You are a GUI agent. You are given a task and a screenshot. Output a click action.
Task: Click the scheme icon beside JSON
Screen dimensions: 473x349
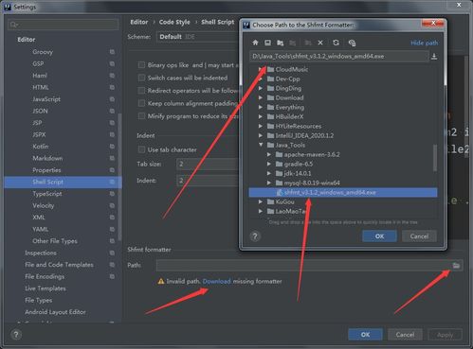[x=112, y=111]
